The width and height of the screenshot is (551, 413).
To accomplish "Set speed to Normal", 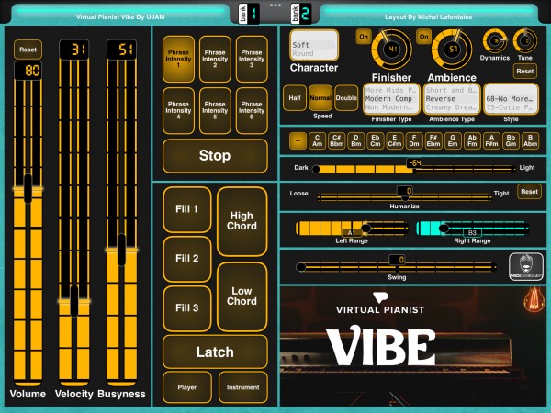I will (x=320, y=98).
